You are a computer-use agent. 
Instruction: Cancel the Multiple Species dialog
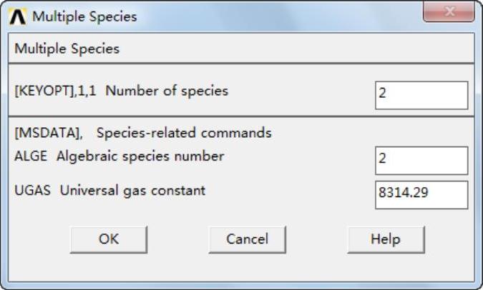(x=247, y=239)
